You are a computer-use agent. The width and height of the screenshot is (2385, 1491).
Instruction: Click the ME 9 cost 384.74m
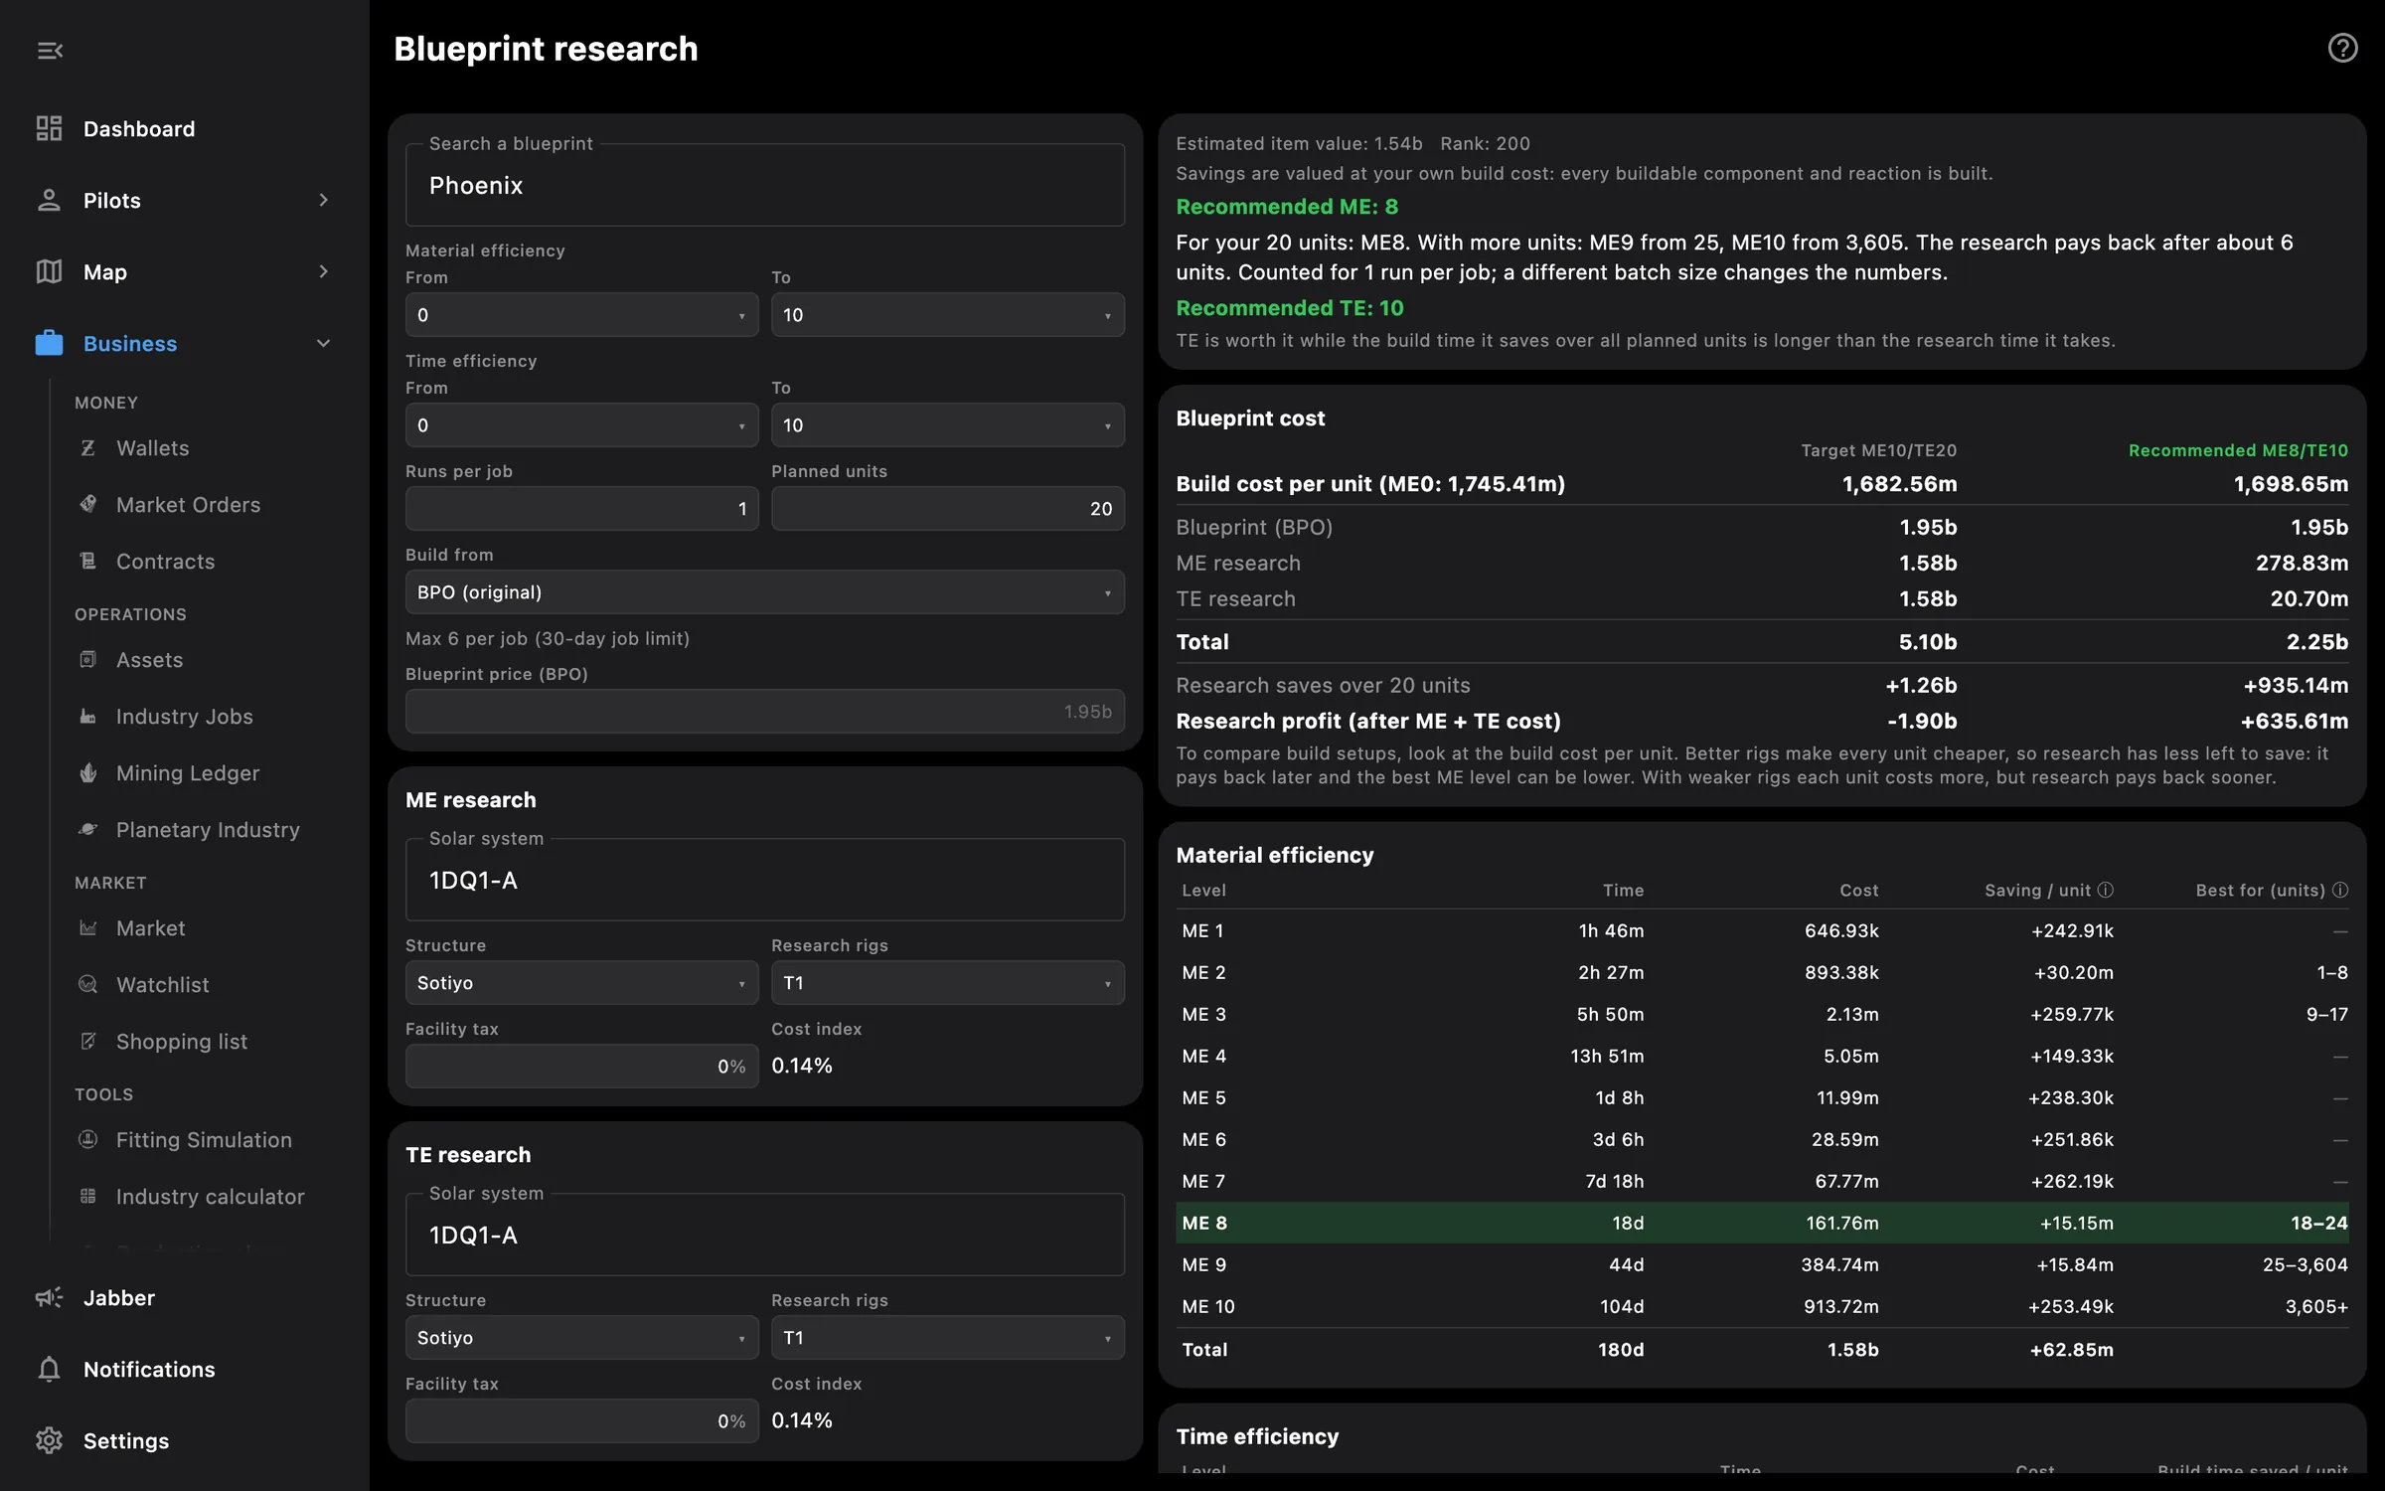(1839, 1264)
